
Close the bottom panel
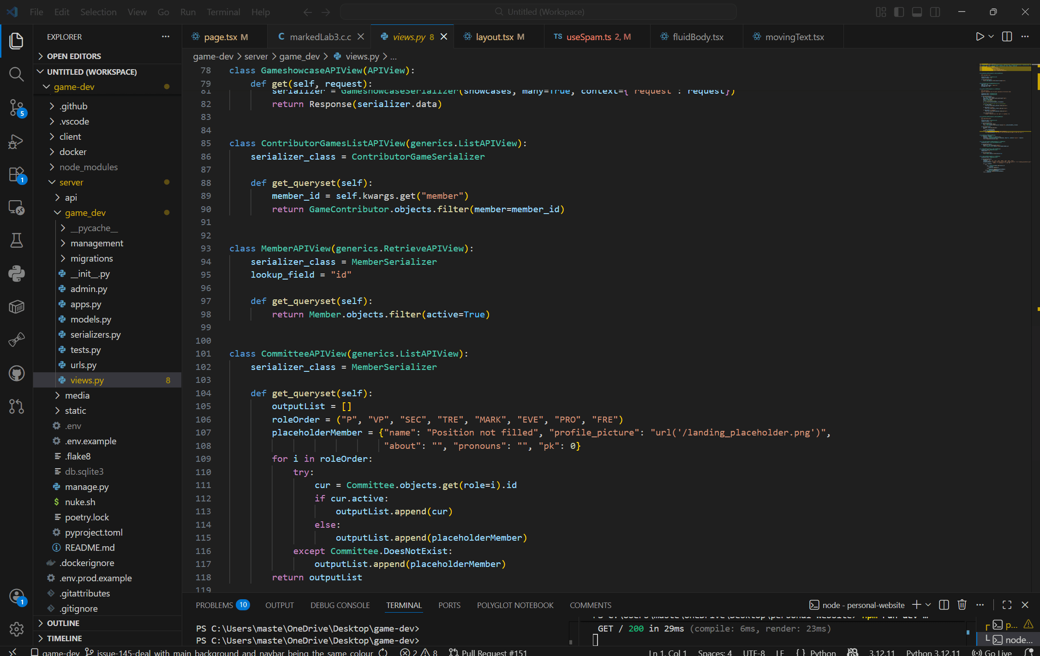pos(1025,605)
